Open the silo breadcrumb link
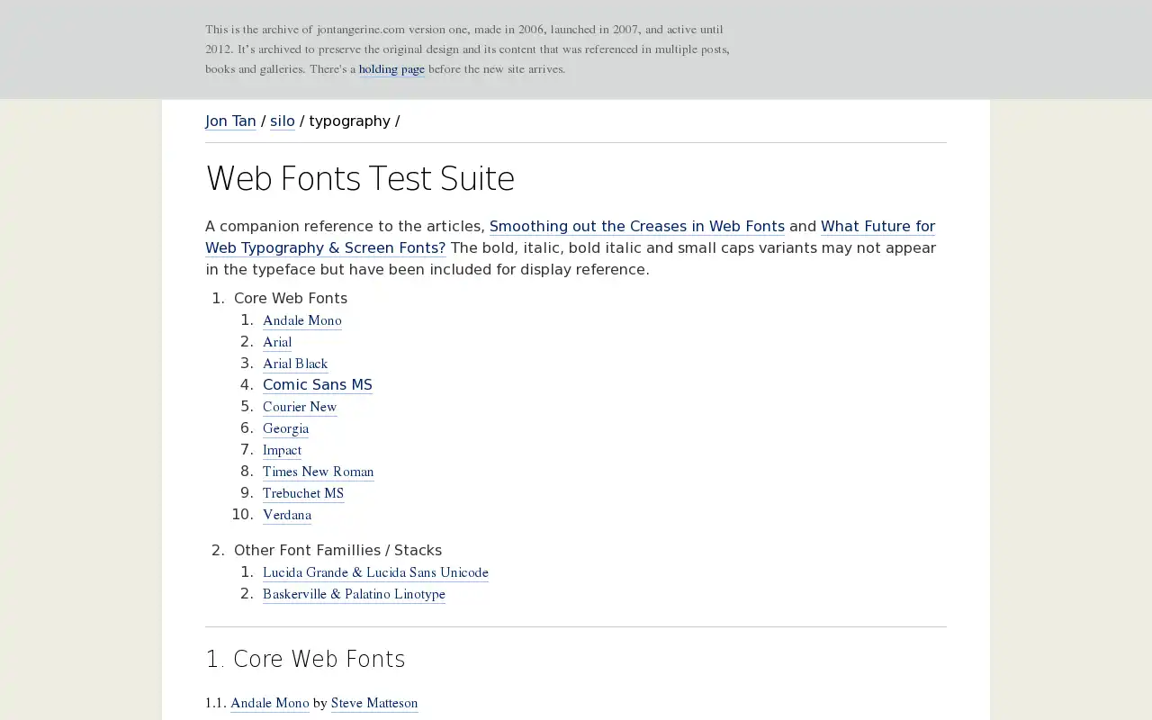The image size is (1152, 720). [x=283, y=121]
